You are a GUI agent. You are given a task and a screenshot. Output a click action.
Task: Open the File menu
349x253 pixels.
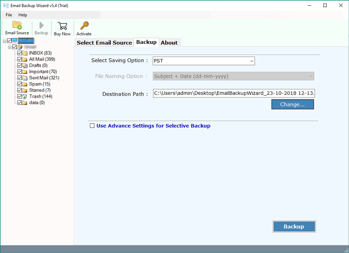point(8,15)
